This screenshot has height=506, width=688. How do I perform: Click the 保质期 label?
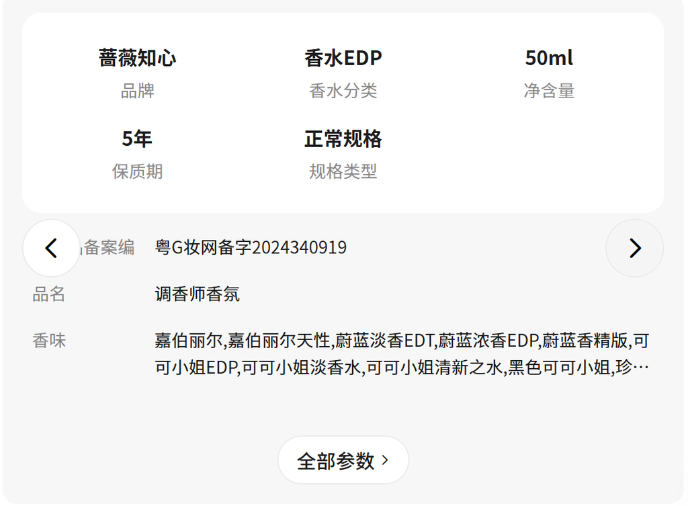(x=137, y=172)
